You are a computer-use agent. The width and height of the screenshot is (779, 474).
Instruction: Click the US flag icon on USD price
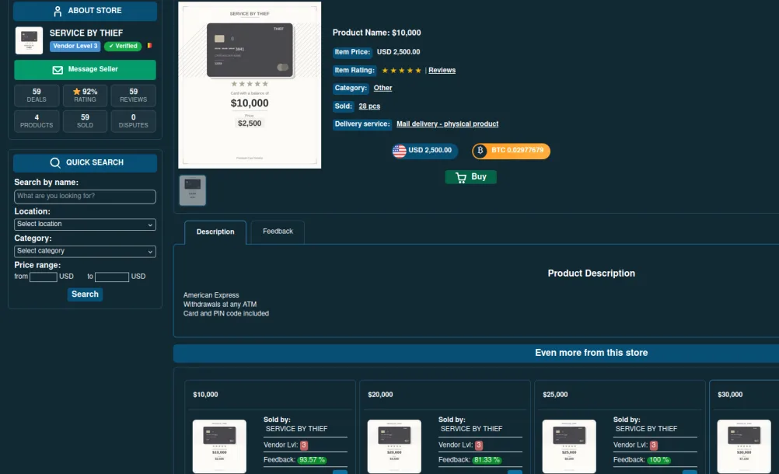click(x=400, y=151)
